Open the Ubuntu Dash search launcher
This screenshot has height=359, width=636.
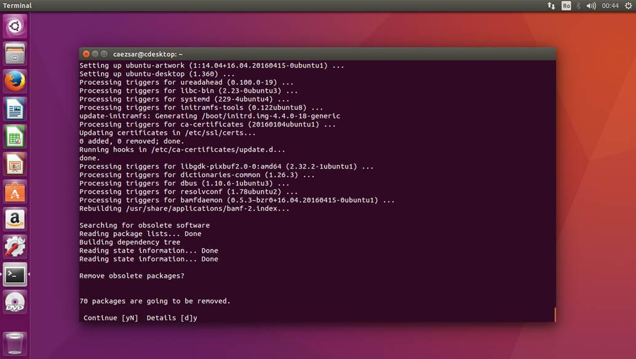15,26
